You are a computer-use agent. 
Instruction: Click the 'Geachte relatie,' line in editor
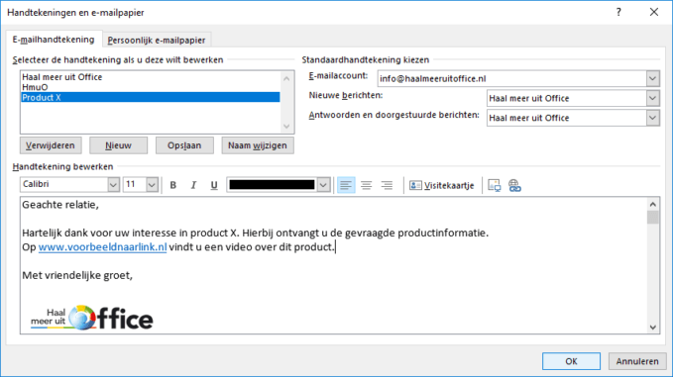click(x=60, y=205)
